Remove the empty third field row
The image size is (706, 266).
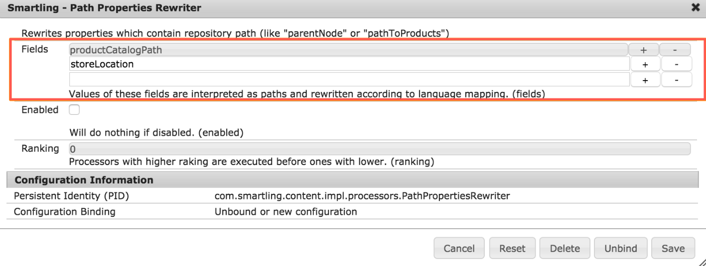[676, 80]
